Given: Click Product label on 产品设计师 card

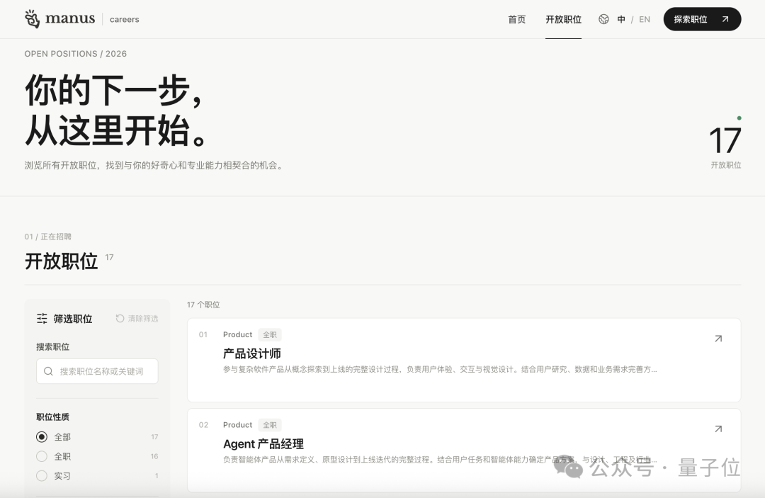Looking at the screenshot, I should (237, 334).
